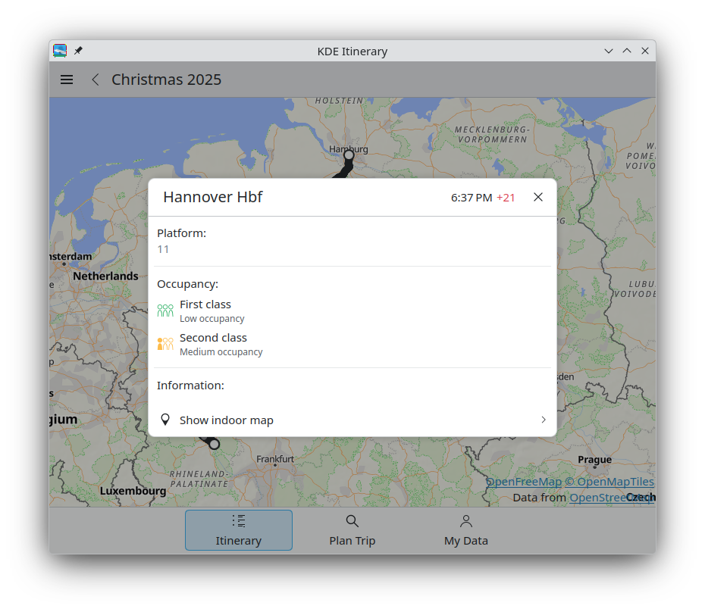Select Show indoor map entry

[227, 420]
